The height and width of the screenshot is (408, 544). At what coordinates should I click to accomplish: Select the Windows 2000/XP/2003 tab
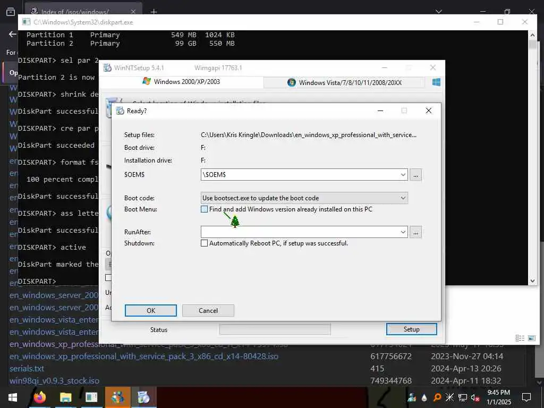(x=181, y=81)
